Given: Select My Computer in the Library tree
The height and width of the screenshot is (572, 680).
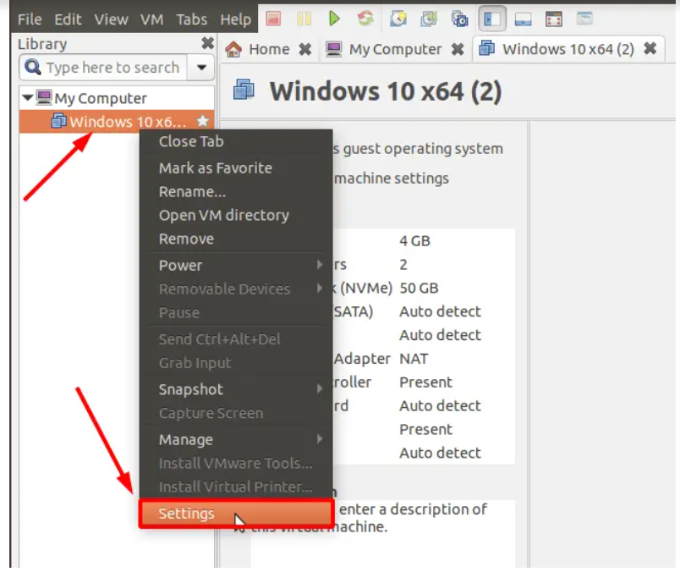Looking at the screenshot, I should (101, 98).
